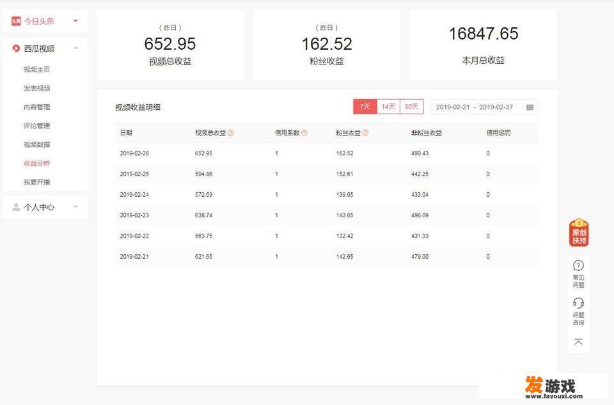Viewport: 614px width, 405px height.
Task: Click the date cell 2019-02-23
Action: (134, 215)
